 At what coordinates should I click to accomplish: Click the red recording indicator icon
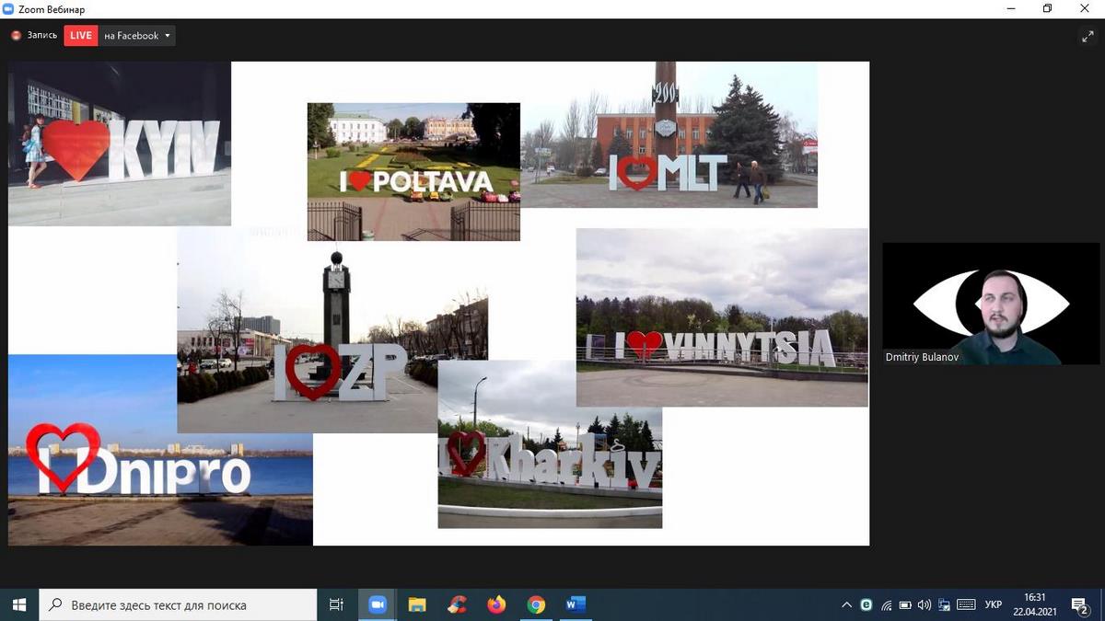pyautogui.click(x=16, y=36)
